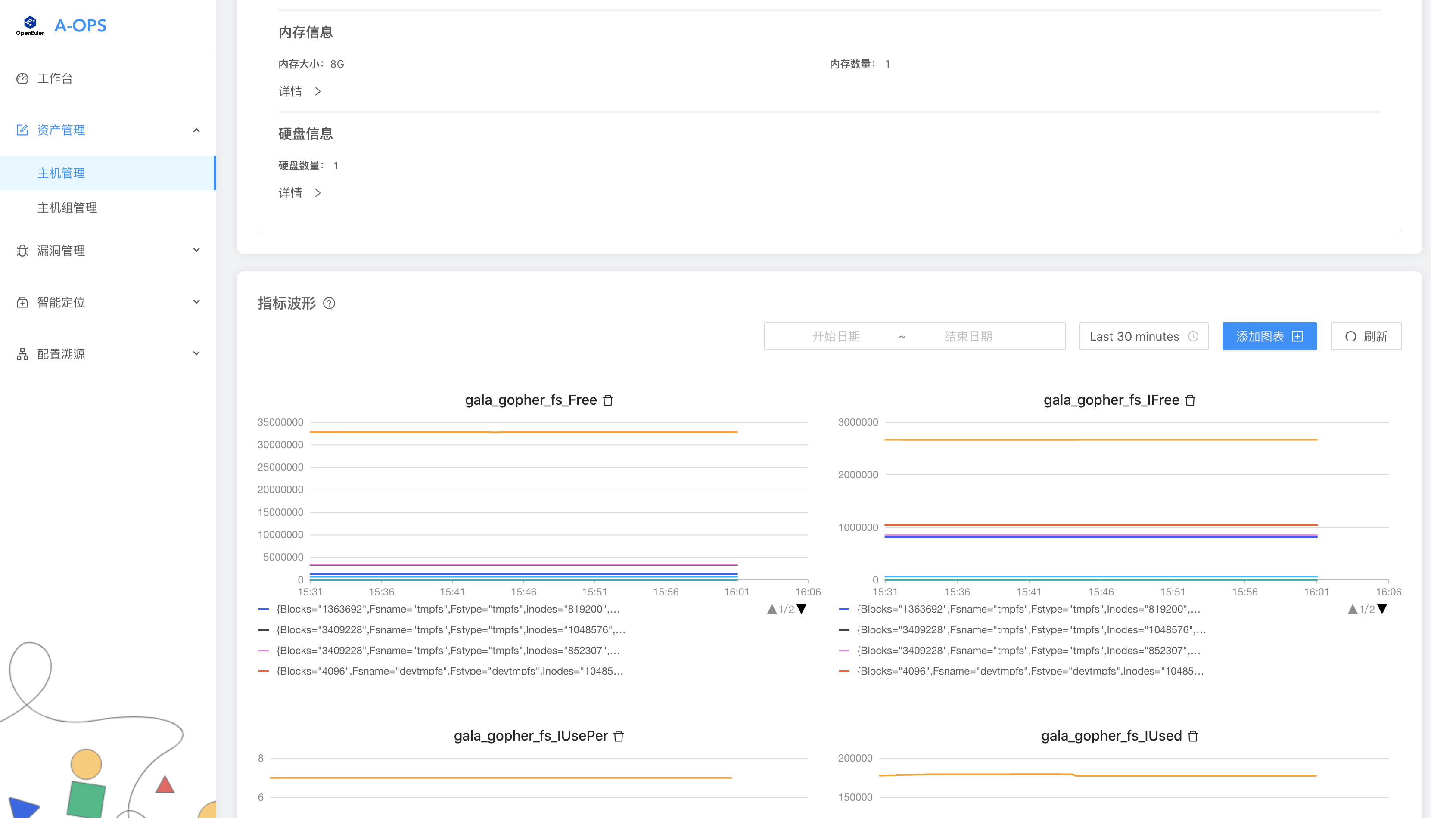
Task: Open the Last 30 minutes time range dropdown
Action: [x=1143, y=336]
